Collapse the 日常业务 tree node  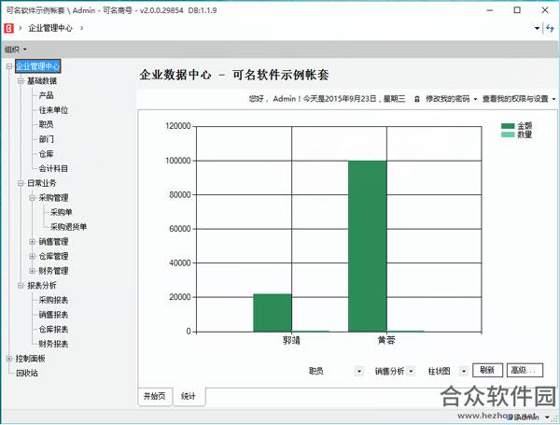tap(21, 183)
